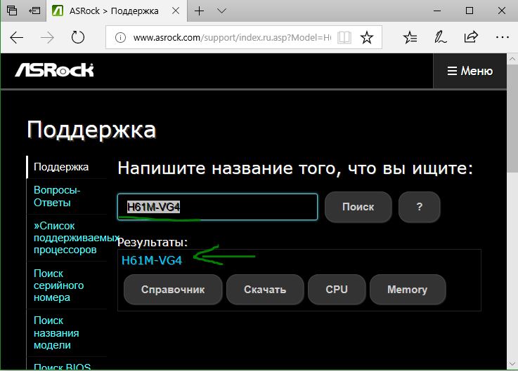This screenshot has width=518, height=371.
Task: Click the address bar URL
Action: click(x=232, y=38)
